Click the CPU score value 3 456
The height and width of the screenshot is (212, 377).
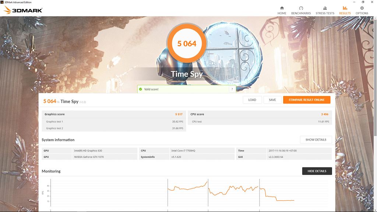pyautogui.click(x=325, y=114)
